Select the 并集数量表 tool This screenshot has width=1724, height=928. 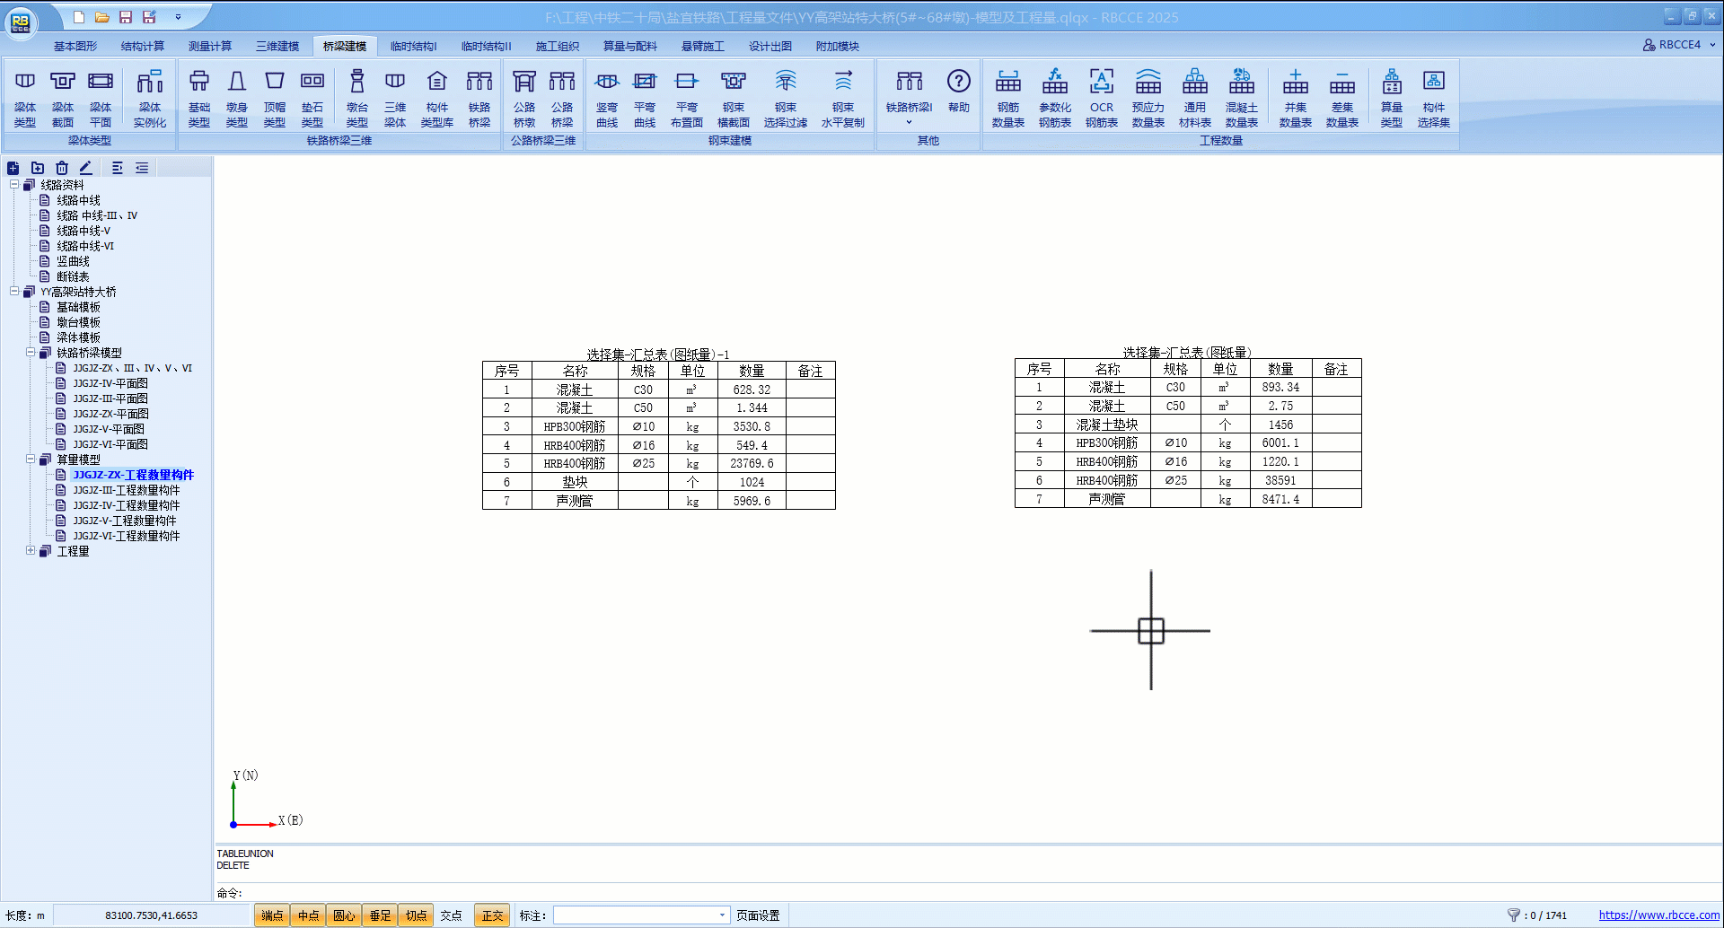point(1295,97)
